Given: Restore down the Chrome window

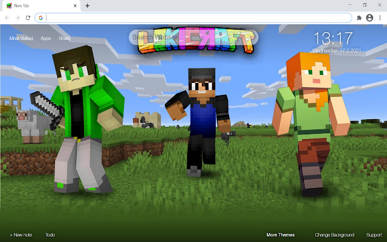Looking at the screenshot, I should click(x=365, y=5).
